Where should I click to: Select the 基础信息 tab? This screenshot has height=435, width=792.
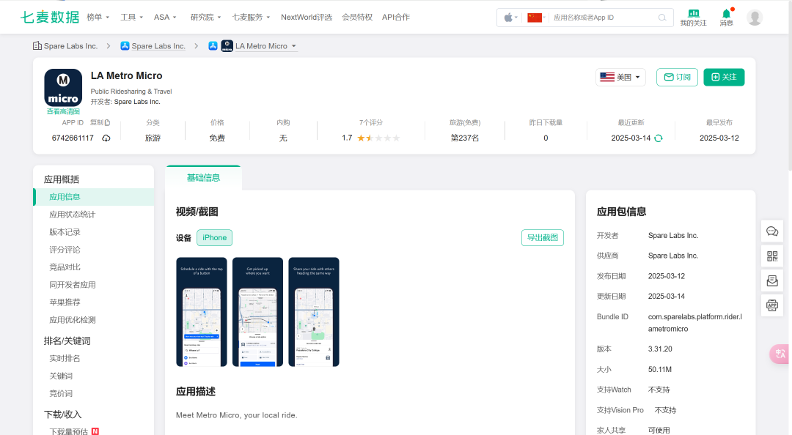point(203,178)
